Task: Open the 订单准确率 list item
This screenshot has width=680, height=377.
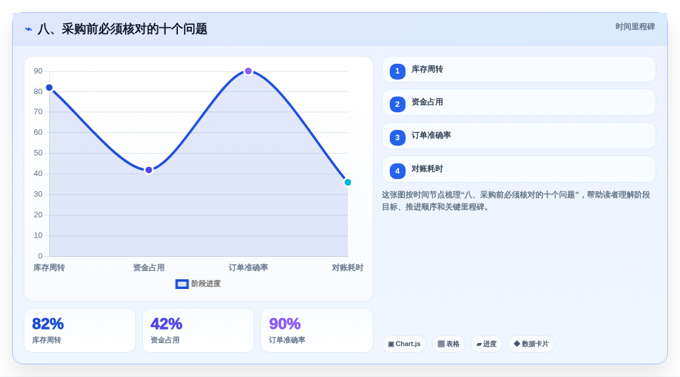Action: pos(518,136)
